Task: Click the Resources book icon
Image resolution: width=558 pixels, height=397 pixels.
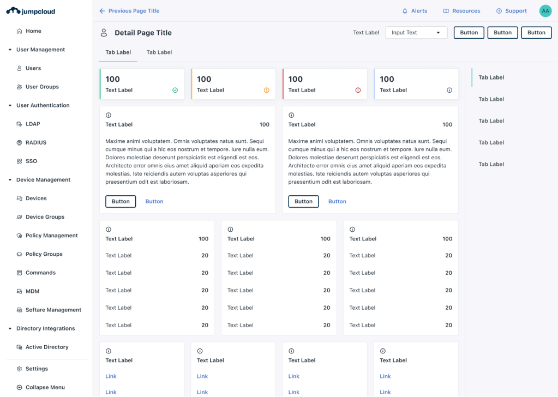Action: click(x=446, y=11)
